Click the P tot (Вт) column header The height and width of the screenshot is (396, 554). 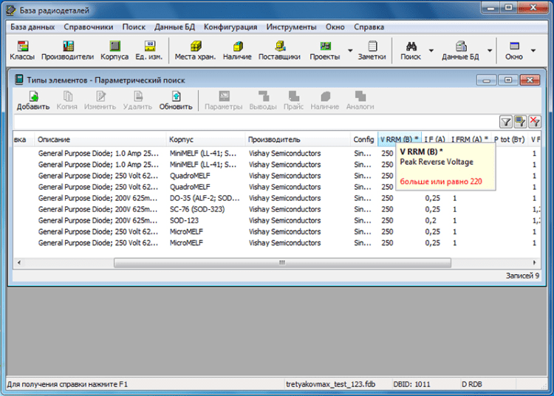click(510, 140)
